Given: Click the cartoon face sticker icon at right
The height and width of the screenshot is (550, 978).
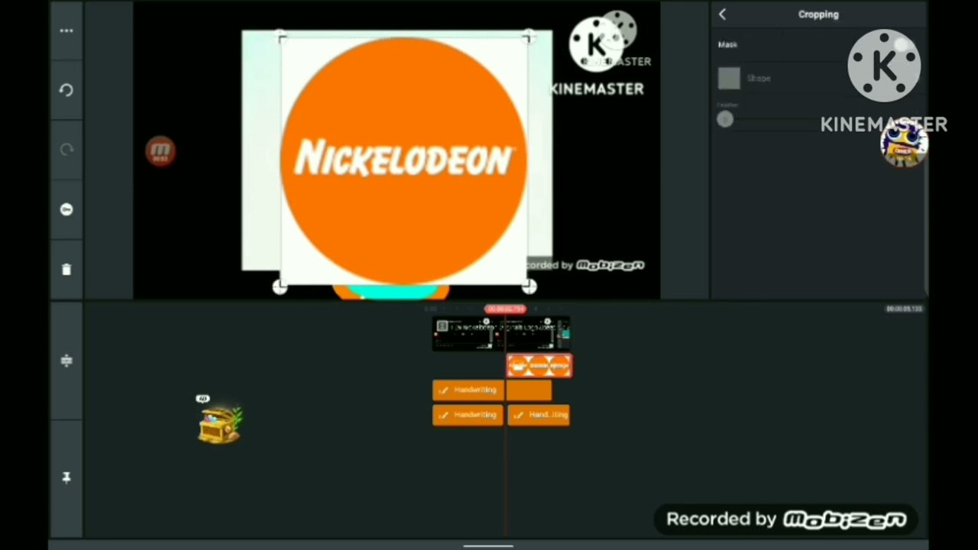Looking at the screenshot, I should pos(905,144).
